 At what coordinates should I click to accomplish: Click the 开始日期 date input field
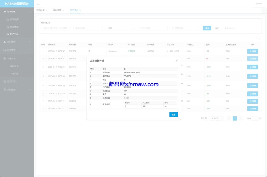(x=153, y=28)
